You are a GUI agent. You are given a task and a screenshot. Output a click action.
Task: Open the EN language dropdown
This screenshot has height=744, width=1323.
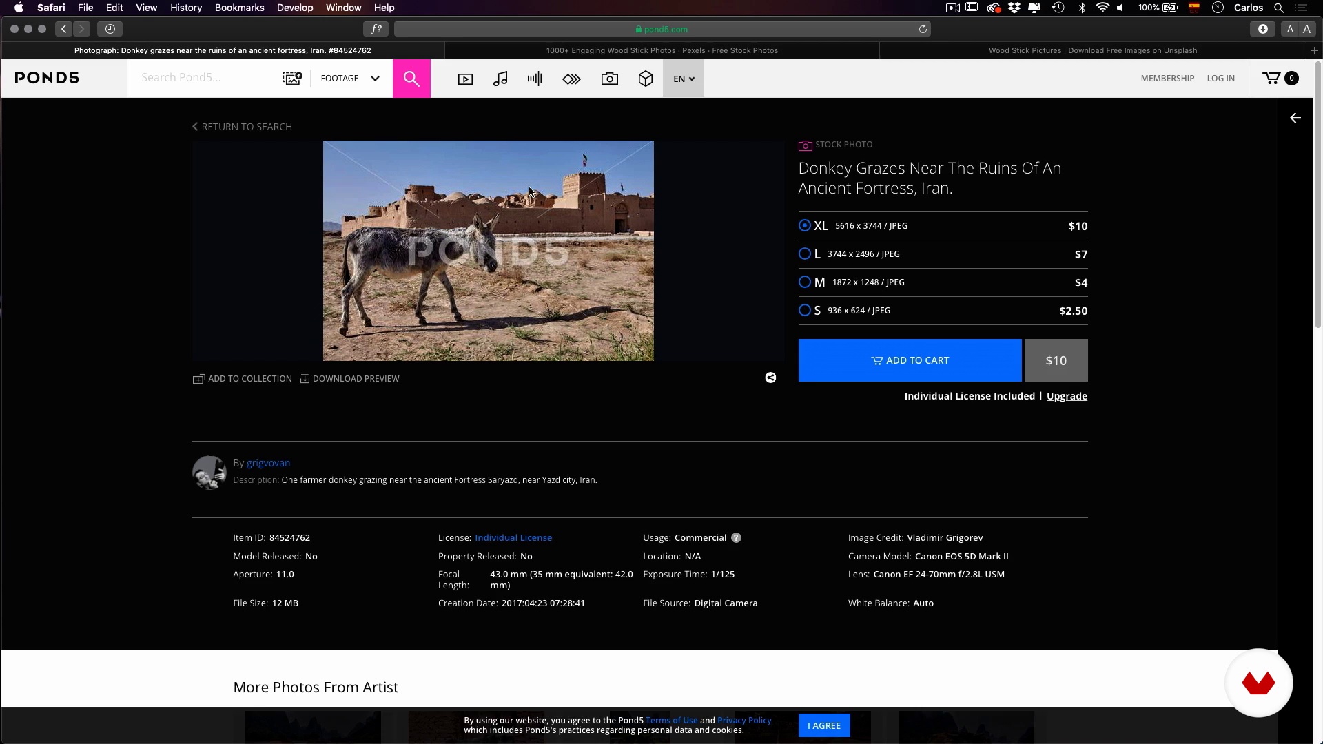tap(683, 79)
